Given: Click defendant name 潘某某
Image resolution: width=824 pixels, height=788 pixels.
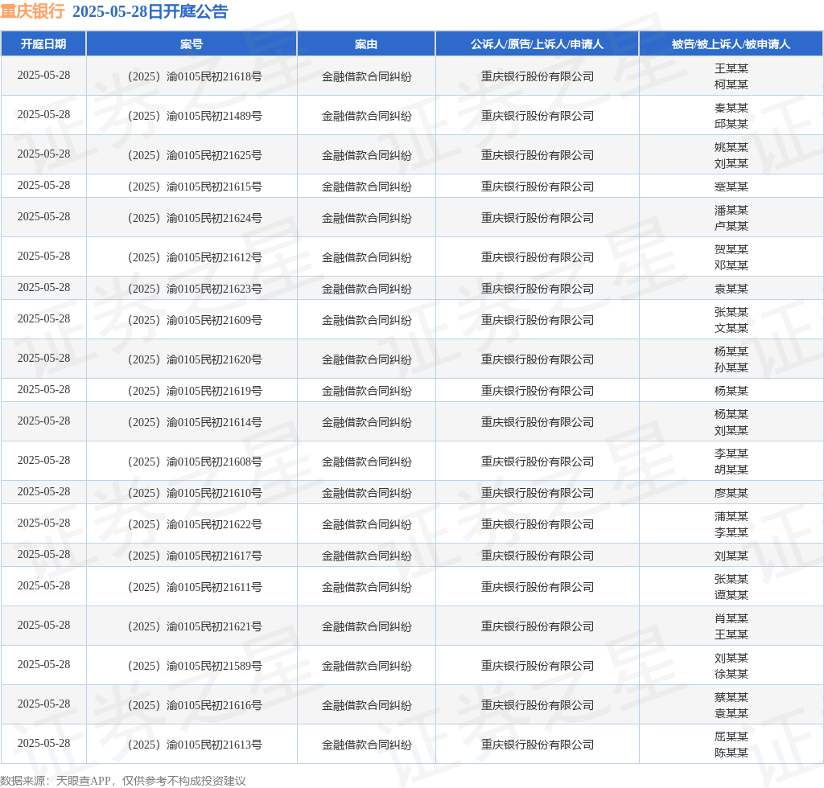Looking at the screenshot, I should click(731, 211).
